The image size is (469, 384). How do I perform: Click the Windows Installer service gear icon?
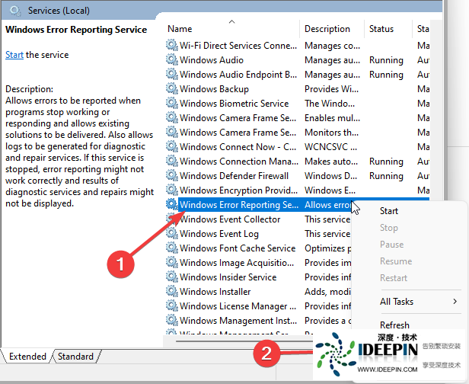[x=171, y=292]
